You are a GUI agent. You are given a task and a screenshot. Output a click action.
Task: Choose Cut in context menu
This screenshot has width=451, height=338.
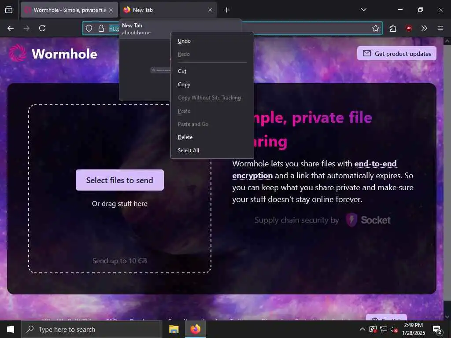point(212,71)
